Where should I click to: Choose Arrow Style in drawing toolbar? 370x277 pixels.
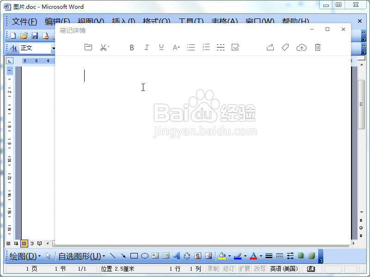[290, 256]
